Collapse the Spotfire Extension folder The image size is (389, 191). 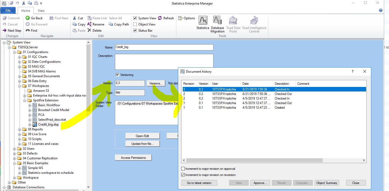coord(25,100)
